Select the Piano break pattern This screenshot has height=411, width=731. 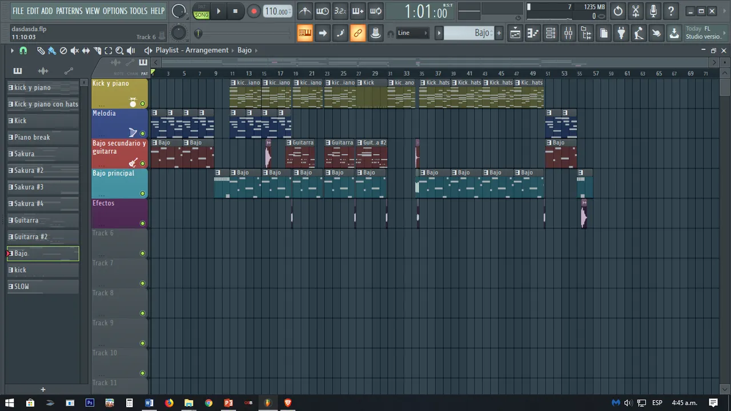tap(43, 138)
